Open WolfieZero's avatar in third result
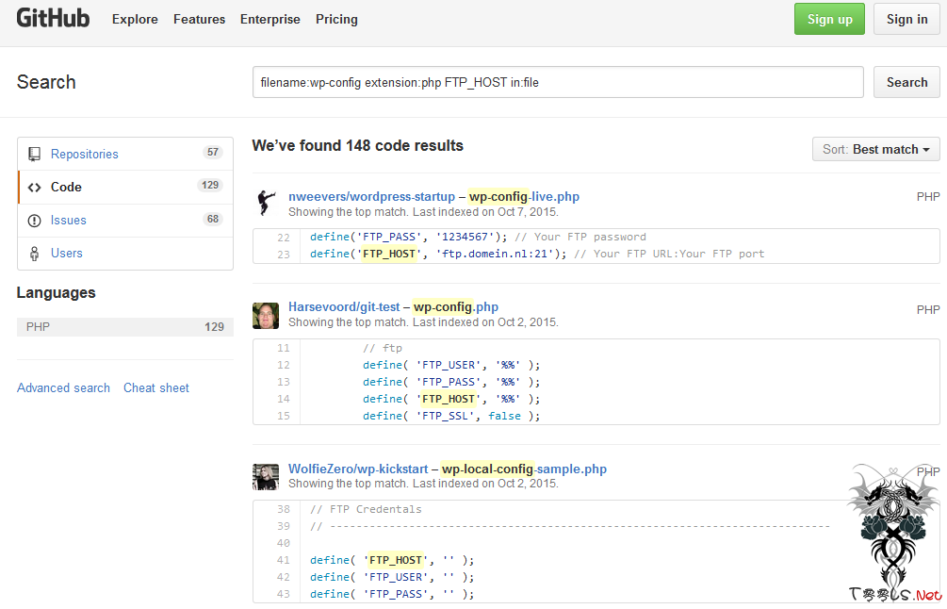 click(x=265, y=476)
